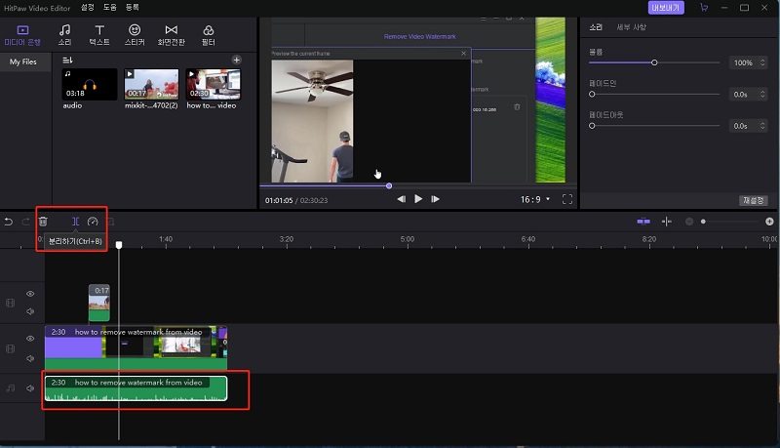The height and width of the screenshot is (448, 780).
Task: Open the 필터 filter panel
Action: point(209,35)
